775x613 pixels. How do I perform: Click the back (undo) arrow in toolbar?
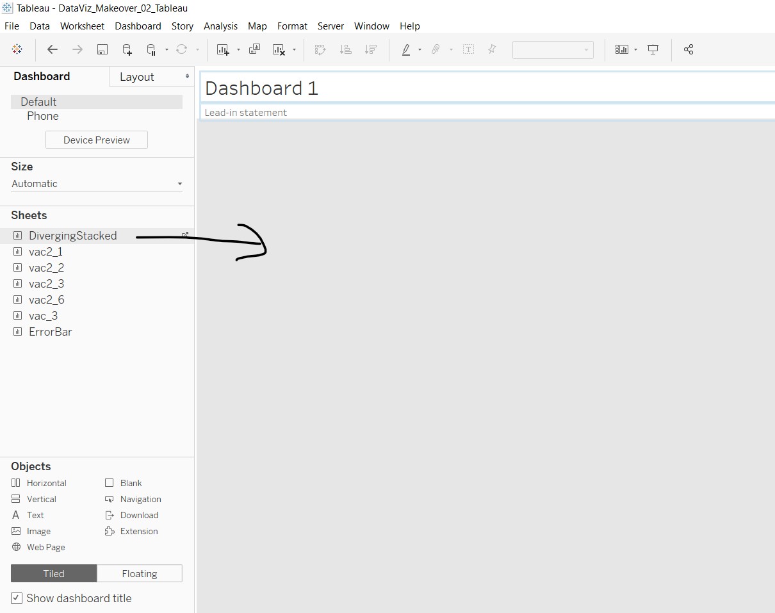click(x=53, y=50)
